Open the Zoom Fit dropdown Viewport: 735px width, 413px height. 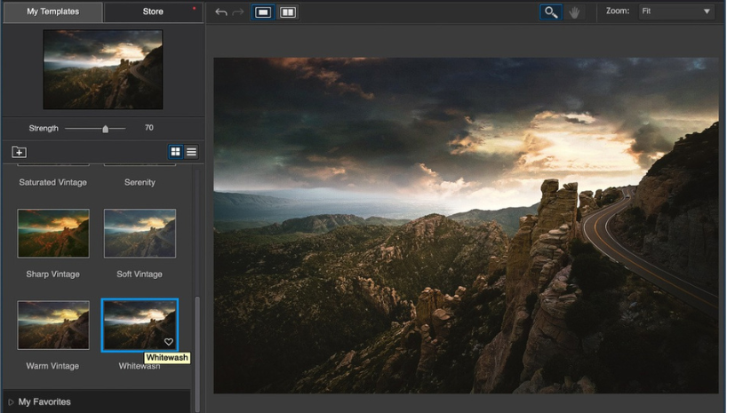pyautogui.click(x=676, y=12)
